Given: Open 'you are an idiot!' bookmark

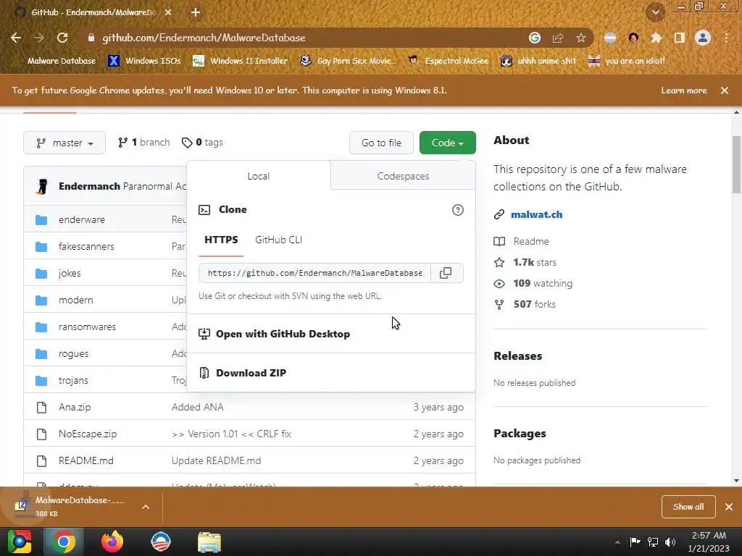Looking at the screenshot, I should click(x=627, y=61).
